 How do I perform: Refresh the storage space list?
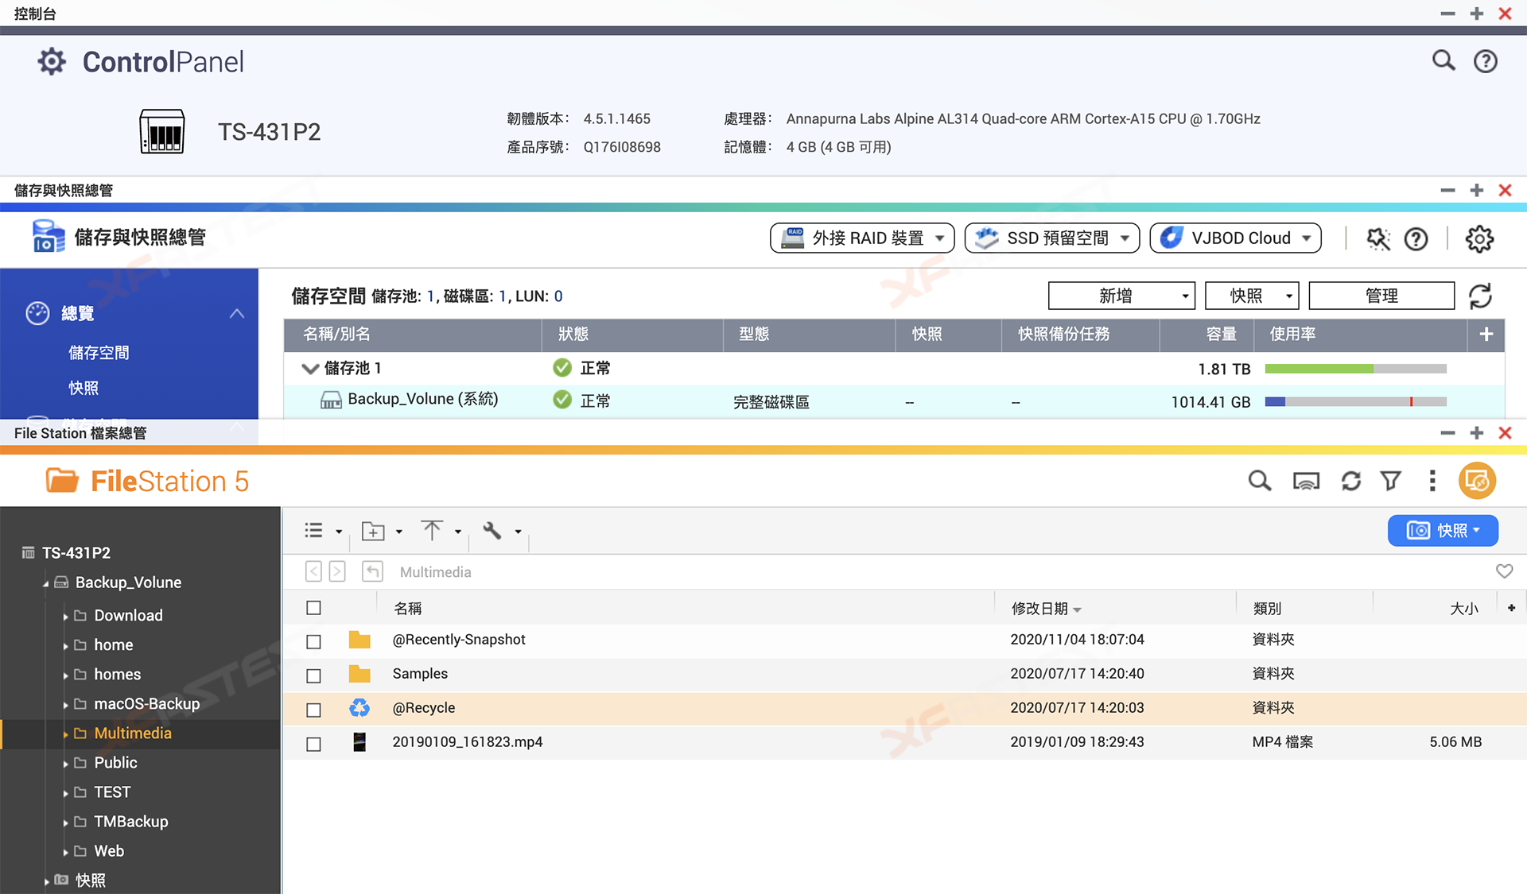click(1480, 296)
